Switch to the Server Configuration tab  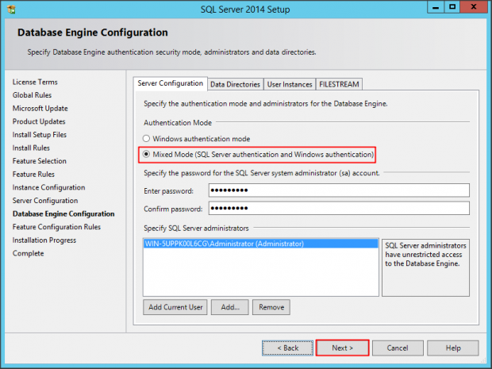click(x=170, y=83)
